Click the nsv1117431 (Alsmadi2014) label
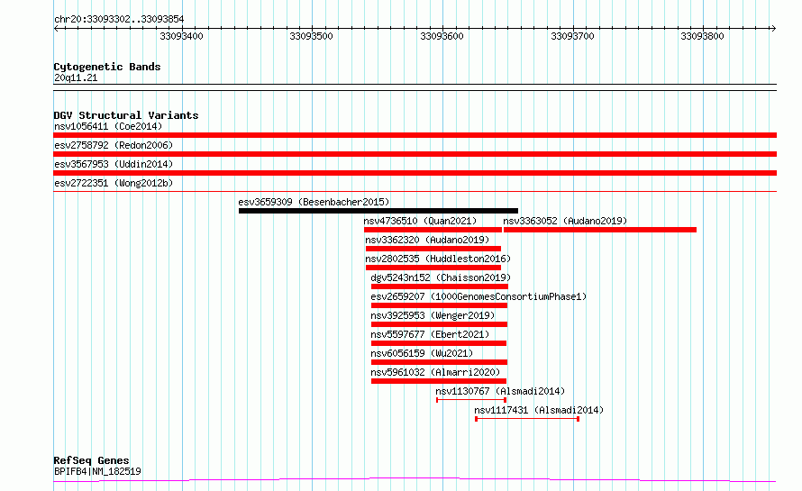The width and height of the screenshot is (802, 491). click(539, 410)
